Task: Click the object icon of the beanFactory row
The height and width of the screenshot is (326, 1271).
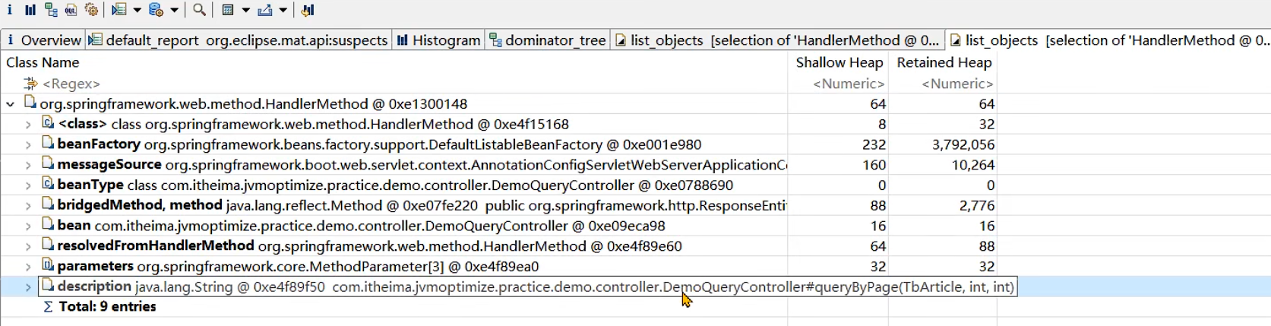Action: click(48, 143)
